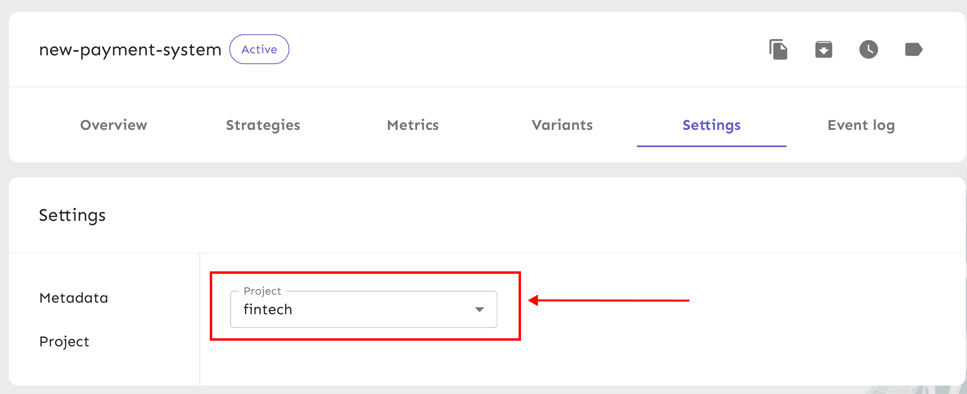The height and width of the screenshot is (394, 967).
Task: Select Metadata in settings sidebar
Action: click(x=74, y=298)
